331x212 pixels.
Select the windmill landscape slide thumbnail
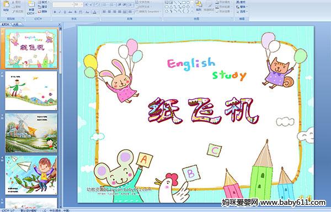coord(31,133)
